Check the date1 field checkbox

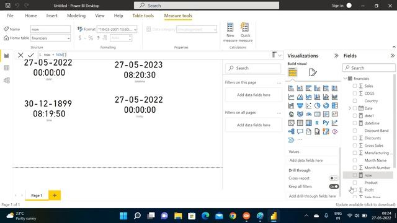click(x=355, y=116)
